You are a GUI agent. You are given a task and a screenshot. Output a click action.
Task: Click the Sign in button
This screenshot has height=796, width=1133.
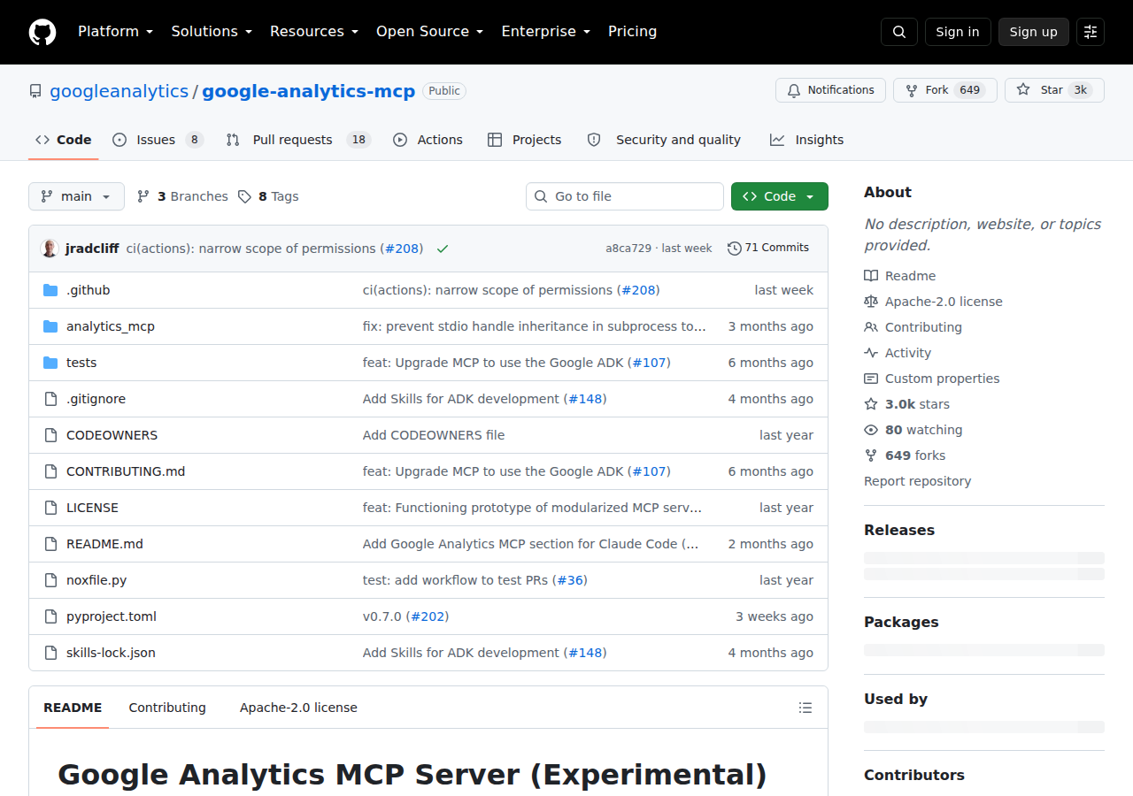click(x=958, y=32)
